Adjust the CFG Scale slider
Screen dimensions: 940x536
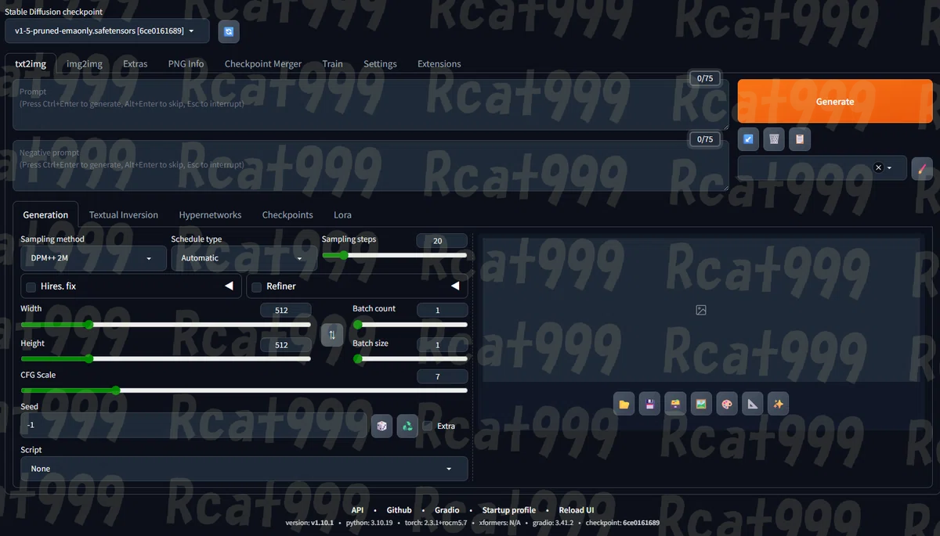pyautogui.click(x=244, y=390)
